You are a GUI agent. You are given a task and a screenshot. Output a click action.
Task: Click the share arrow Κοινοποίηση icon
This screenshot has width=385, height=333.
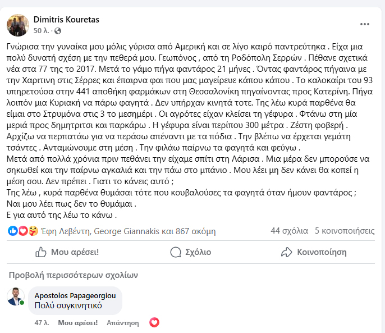[x=287, y=252]
